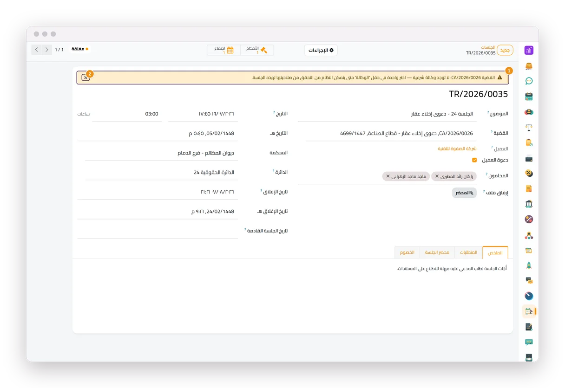Open the orange document sidebar icon
Viewport: 565px width, 388px height.
pyautogui.click(x=529, y=188)
